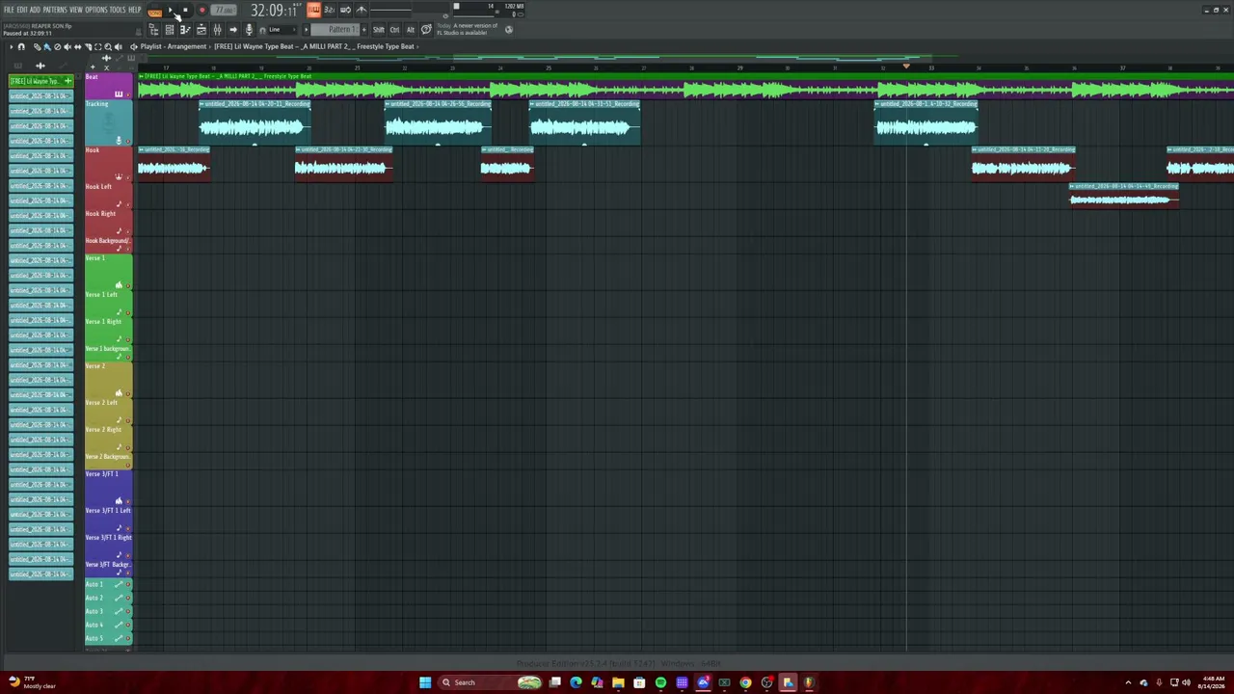Viewport: 1234px width, 694px height.
Task: Mute the Hook track
Action: pos(128,178)
